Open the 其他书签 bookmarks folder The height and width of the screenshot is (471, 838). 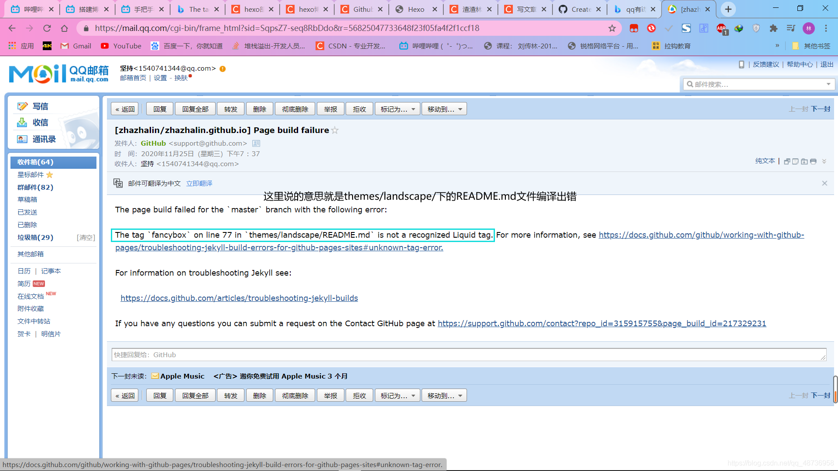pyautogui.click(x=811, y=46)
